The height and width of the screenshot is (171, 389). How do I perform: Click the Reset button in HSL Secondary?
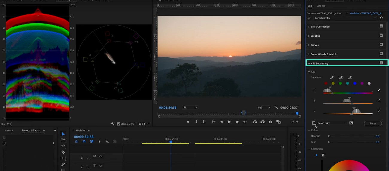373,123
